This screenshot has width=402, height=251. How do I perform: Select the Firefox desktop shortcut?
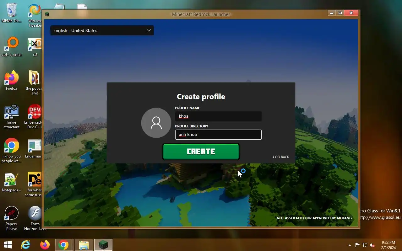tap(12, 81)
